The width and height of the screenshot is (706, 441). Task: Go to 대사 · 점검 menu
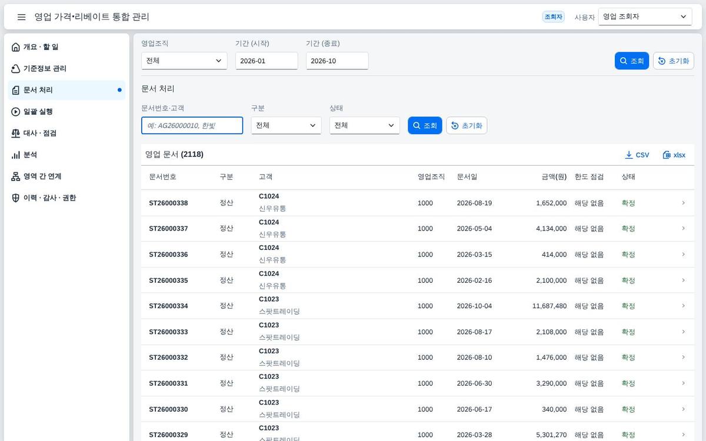click(66, 133)
